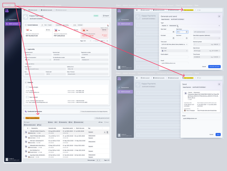Open the Rows per page selector

99,160
